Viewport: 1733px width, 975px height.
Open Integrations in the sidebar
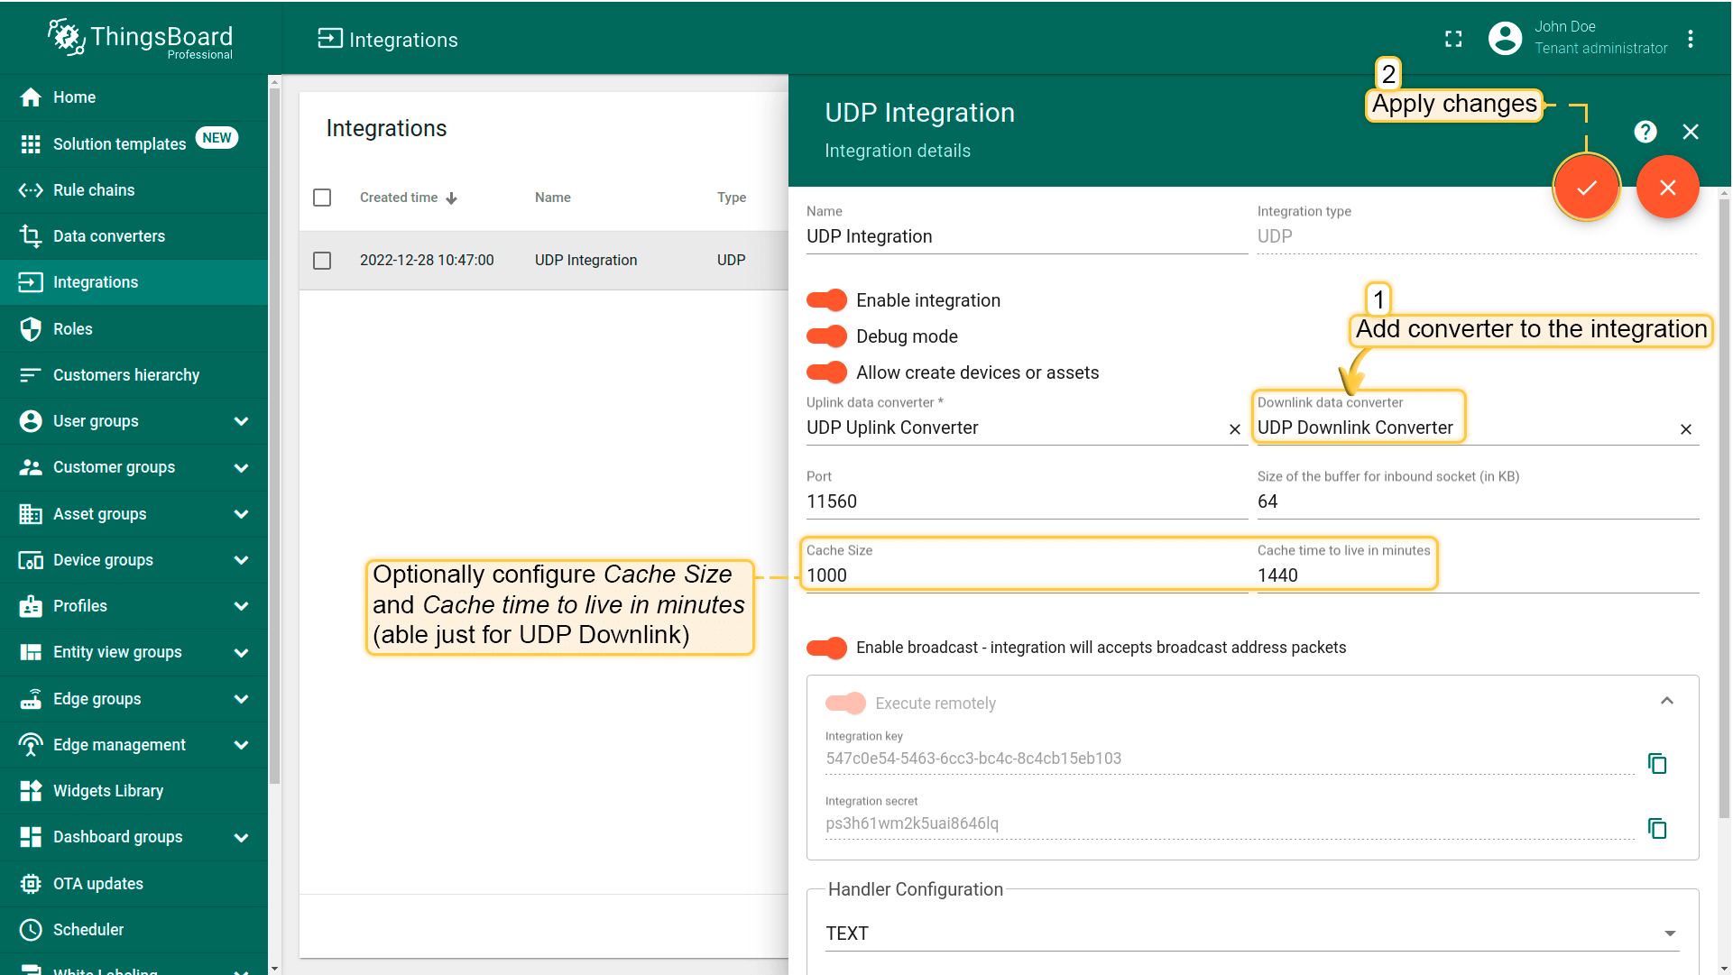coord(134,282)
